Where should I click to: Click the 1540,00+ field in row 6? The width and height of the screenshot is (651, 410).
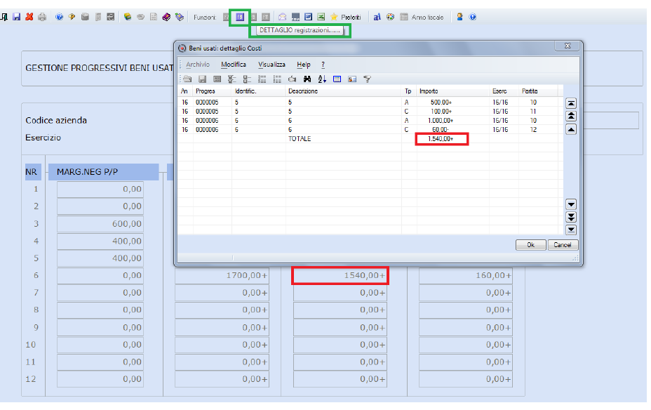340,275
